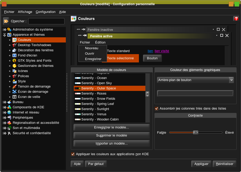The width and height of the screenshot is (241, 172).
Task: Click Enregistrer le modèle button
Action: coord(112,127)
